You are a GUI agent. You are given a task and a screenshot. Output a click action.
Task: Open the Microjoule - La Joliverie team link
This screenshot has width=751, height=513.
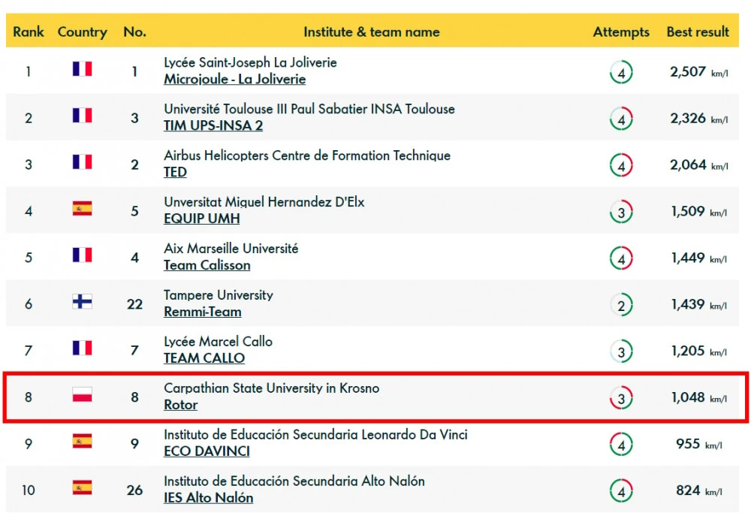coord(234,79)
